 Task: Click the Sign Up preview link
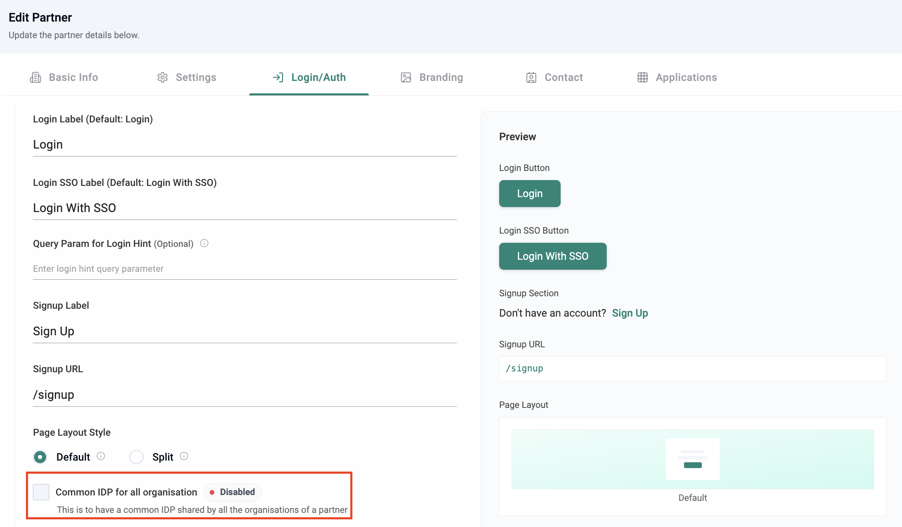tap(630, 313)
